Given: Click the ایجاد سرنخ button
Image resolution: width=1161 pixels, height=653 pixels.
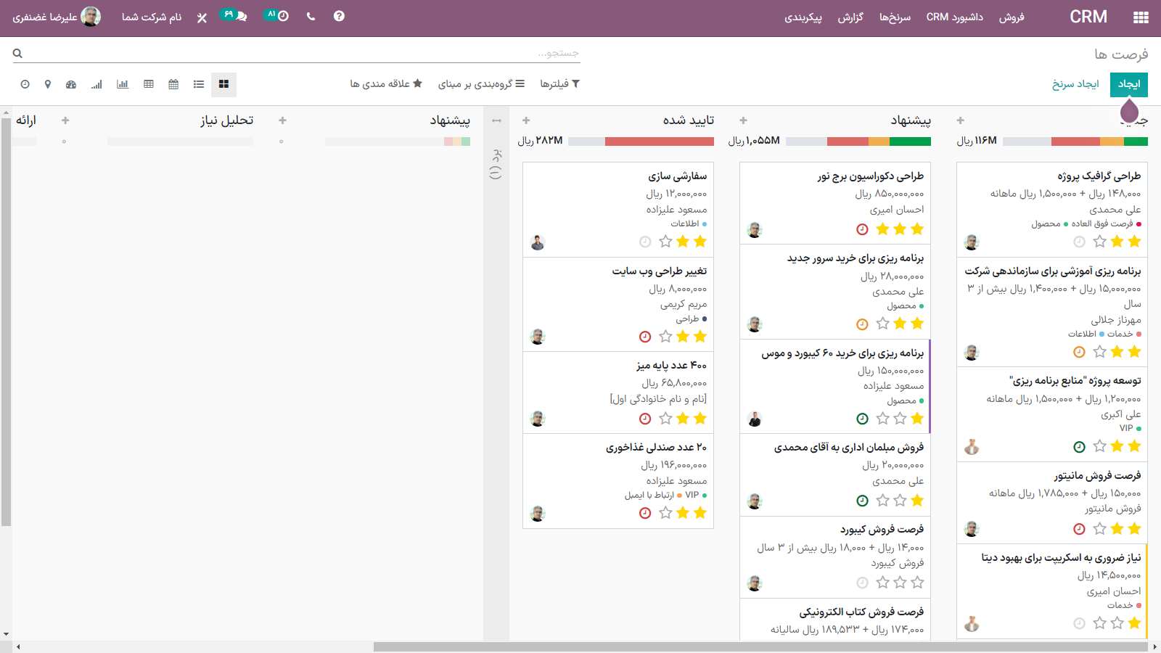Looking at the screenshot, I should click(1075, 84).
